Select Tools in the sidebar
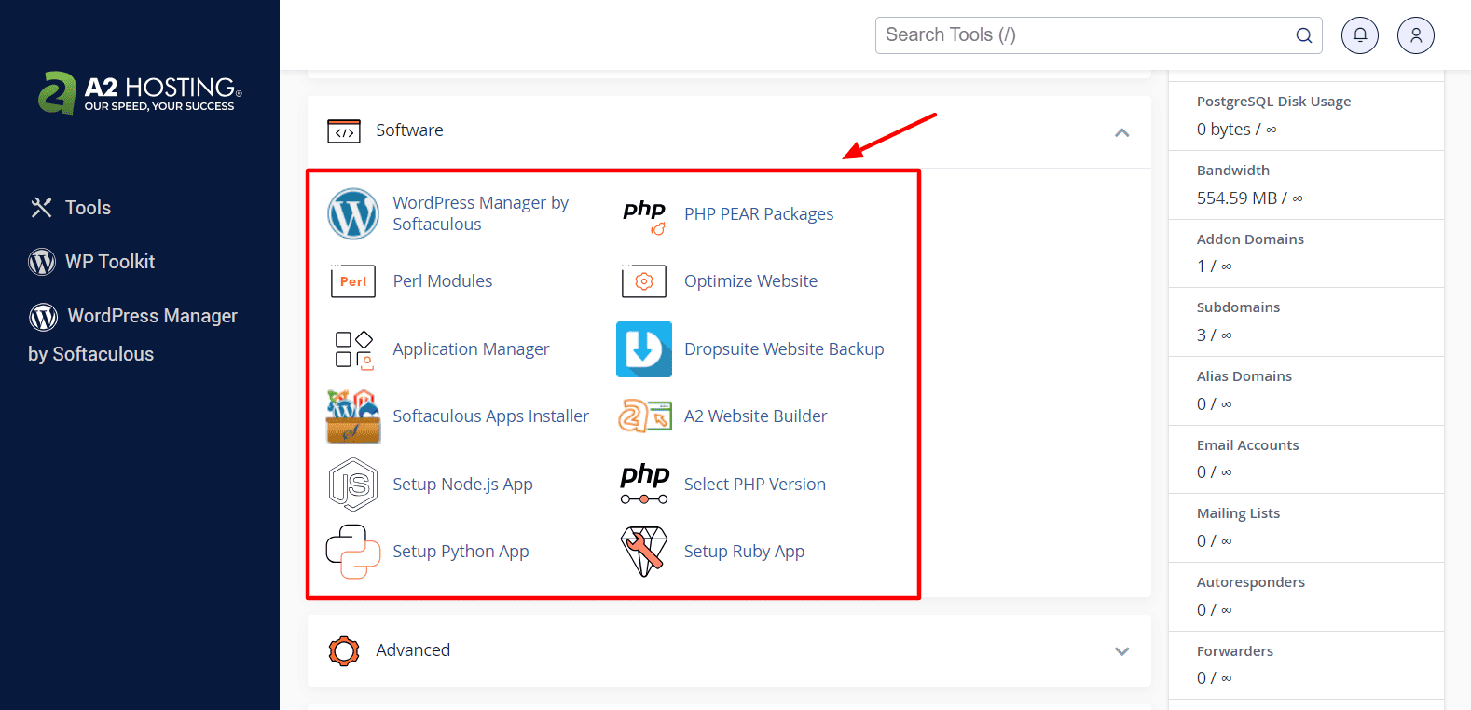1471x710 pixels. [x=87, y=208]
